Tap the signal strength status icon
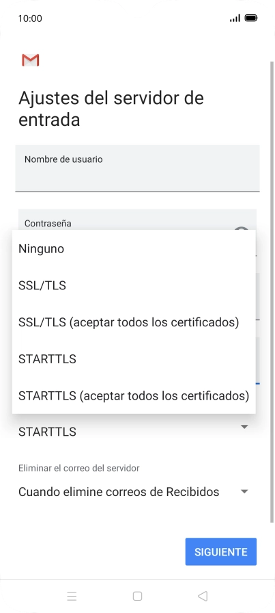Image resolution: width=275 pixels, height=613 pixels. coord(235,18)
